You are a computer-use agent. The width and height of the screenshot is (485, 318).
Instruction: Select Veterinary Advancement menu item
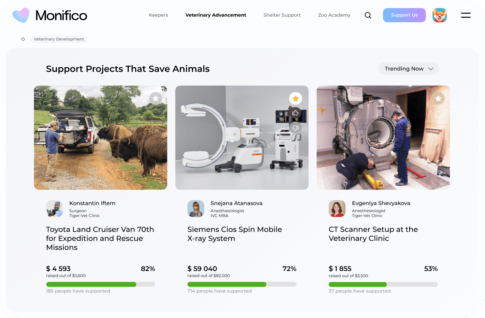[x=216, y=15]
